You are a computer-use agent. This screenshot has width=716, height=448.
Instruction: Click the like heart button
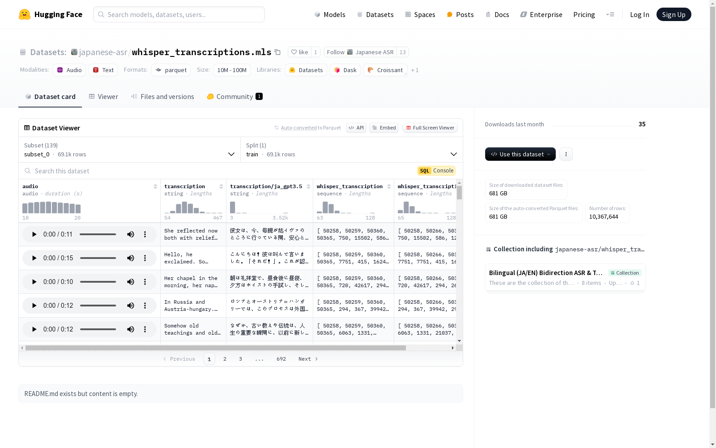point(299,52)
